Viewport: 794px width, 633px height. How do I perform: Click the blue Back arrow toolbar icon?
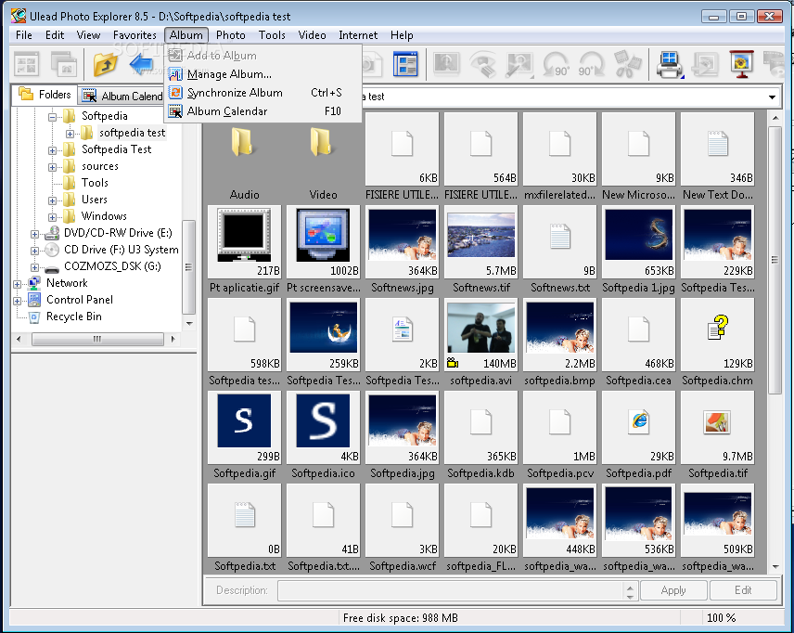(141, 65)
